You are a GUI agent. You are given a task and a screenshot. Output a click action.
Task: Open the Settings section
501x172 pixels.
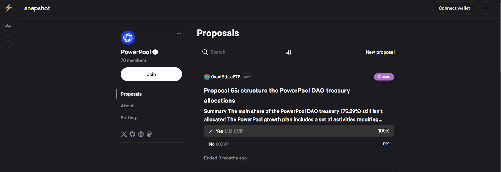[130, 118]
